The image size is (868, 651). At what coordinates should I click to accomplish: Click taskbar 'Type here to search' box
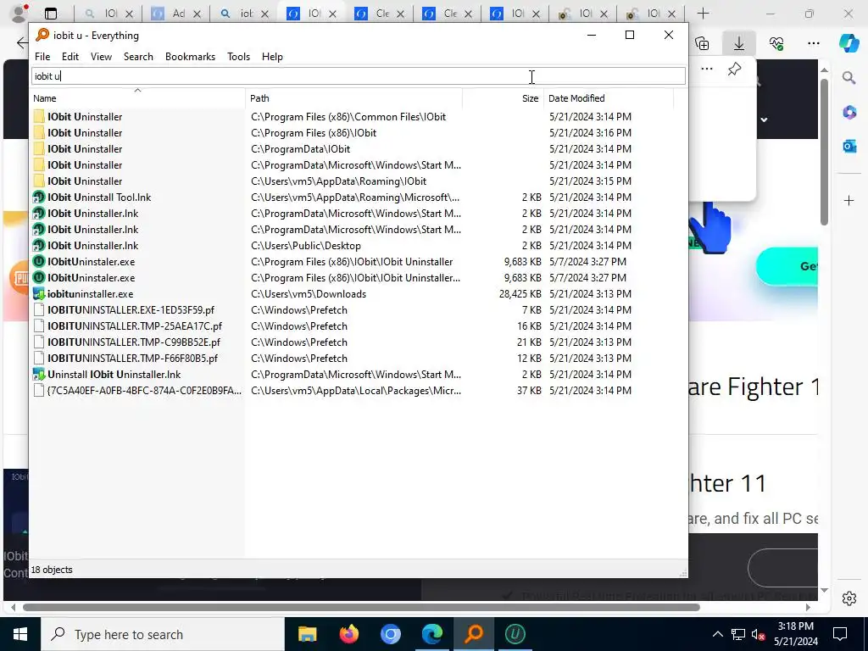[163, 634]
